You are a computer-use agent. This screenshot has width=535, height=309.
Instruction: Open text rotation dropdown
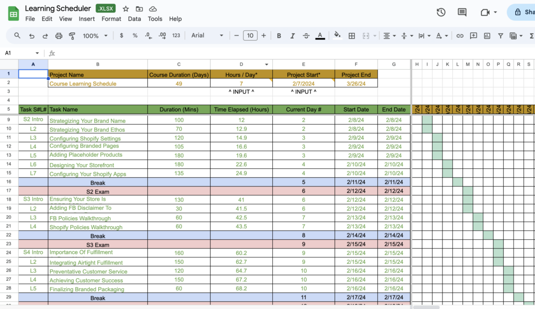point(442,36)
